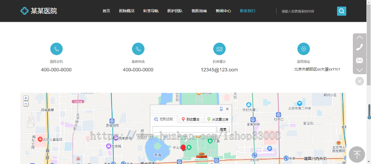This screenshot has height=164, width=371.
Task: Open 科室导航 navigation item
Action: (151, 11)
